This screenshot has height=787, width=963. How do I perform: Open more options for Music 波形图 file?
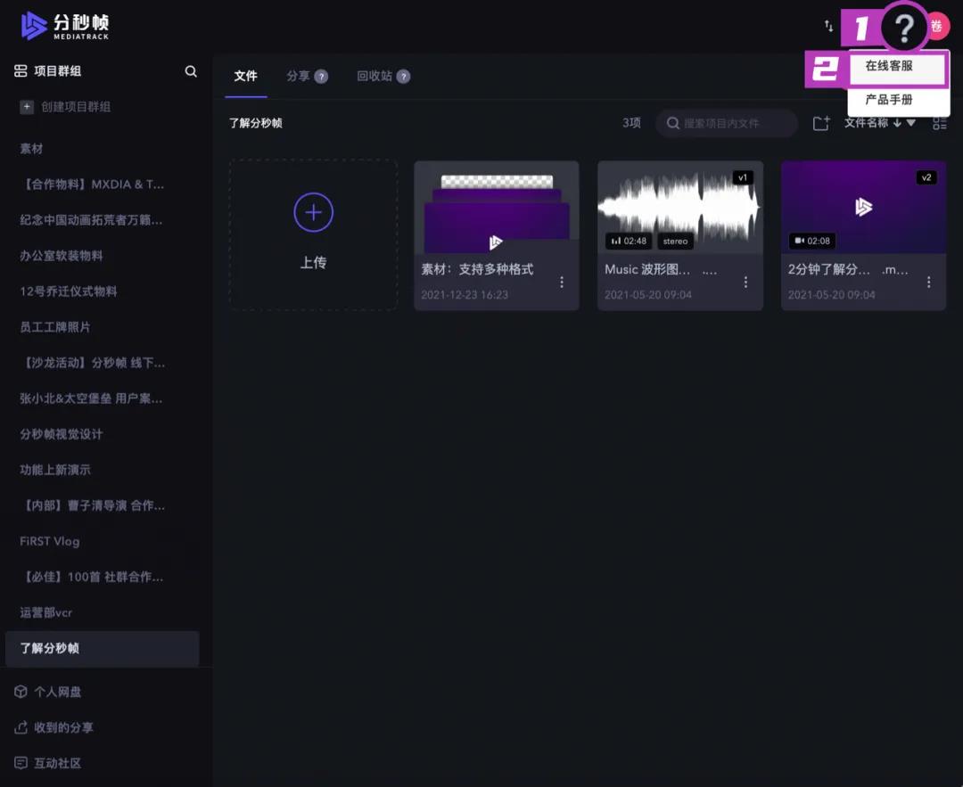click(x=745, y=283)
